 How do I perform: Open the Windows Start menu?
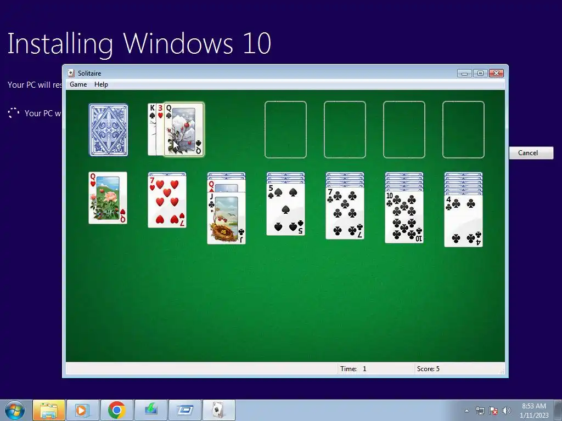(15, 410)
